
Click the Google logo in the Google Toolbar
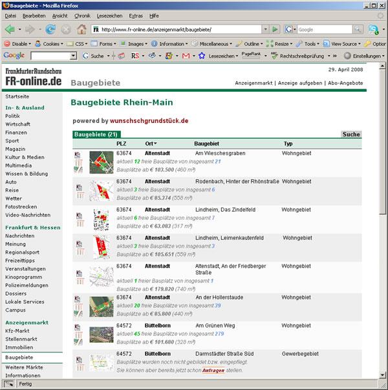pyautogui.click(x=14, y=56)
